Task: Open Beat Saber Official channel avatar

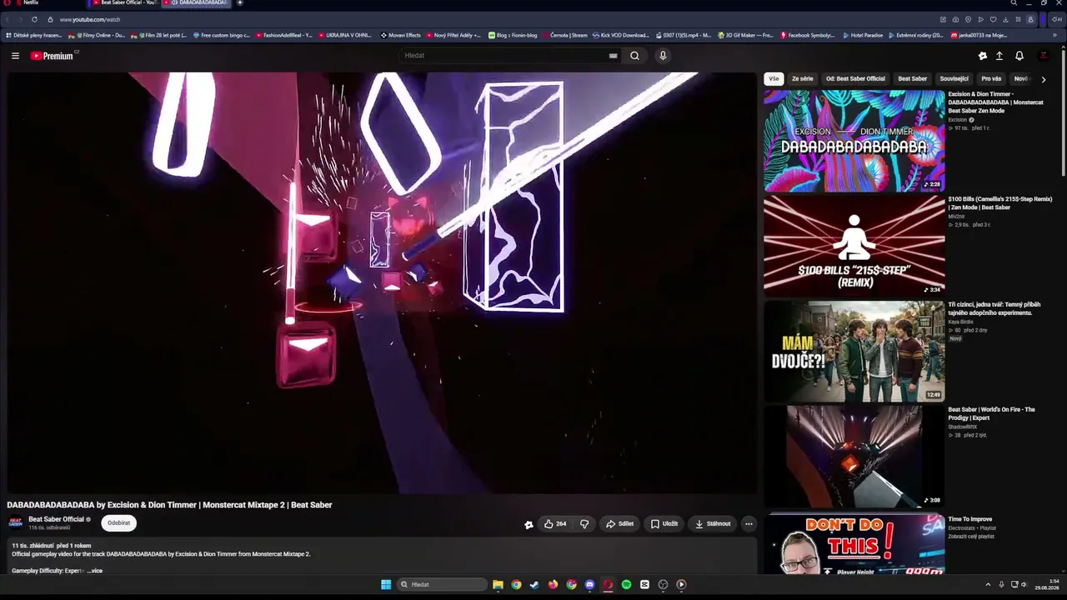Action: coord(15,522)
